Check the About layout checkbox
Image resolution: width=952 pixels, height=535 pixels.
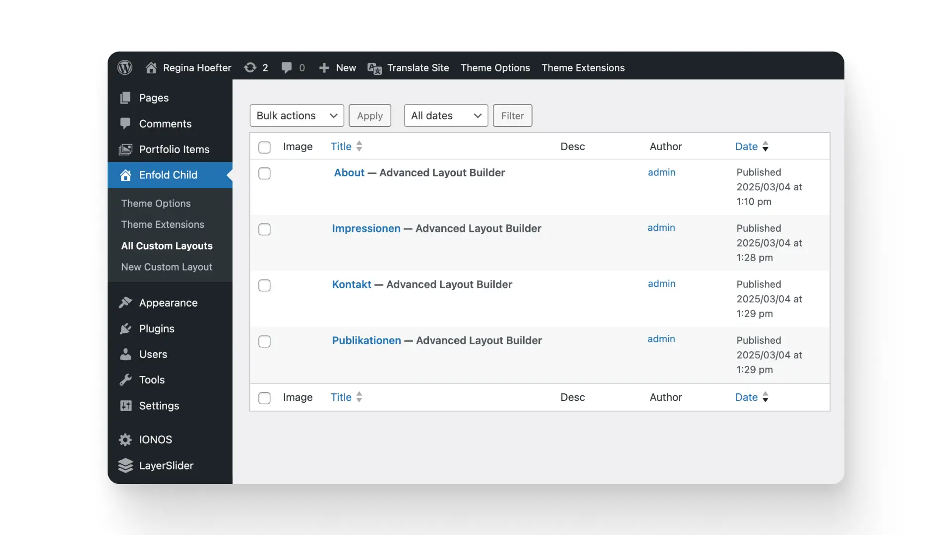point(264,173)
